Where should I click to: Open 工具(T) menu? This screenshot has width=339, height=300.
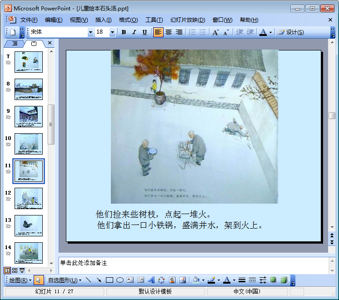(154, 20)
